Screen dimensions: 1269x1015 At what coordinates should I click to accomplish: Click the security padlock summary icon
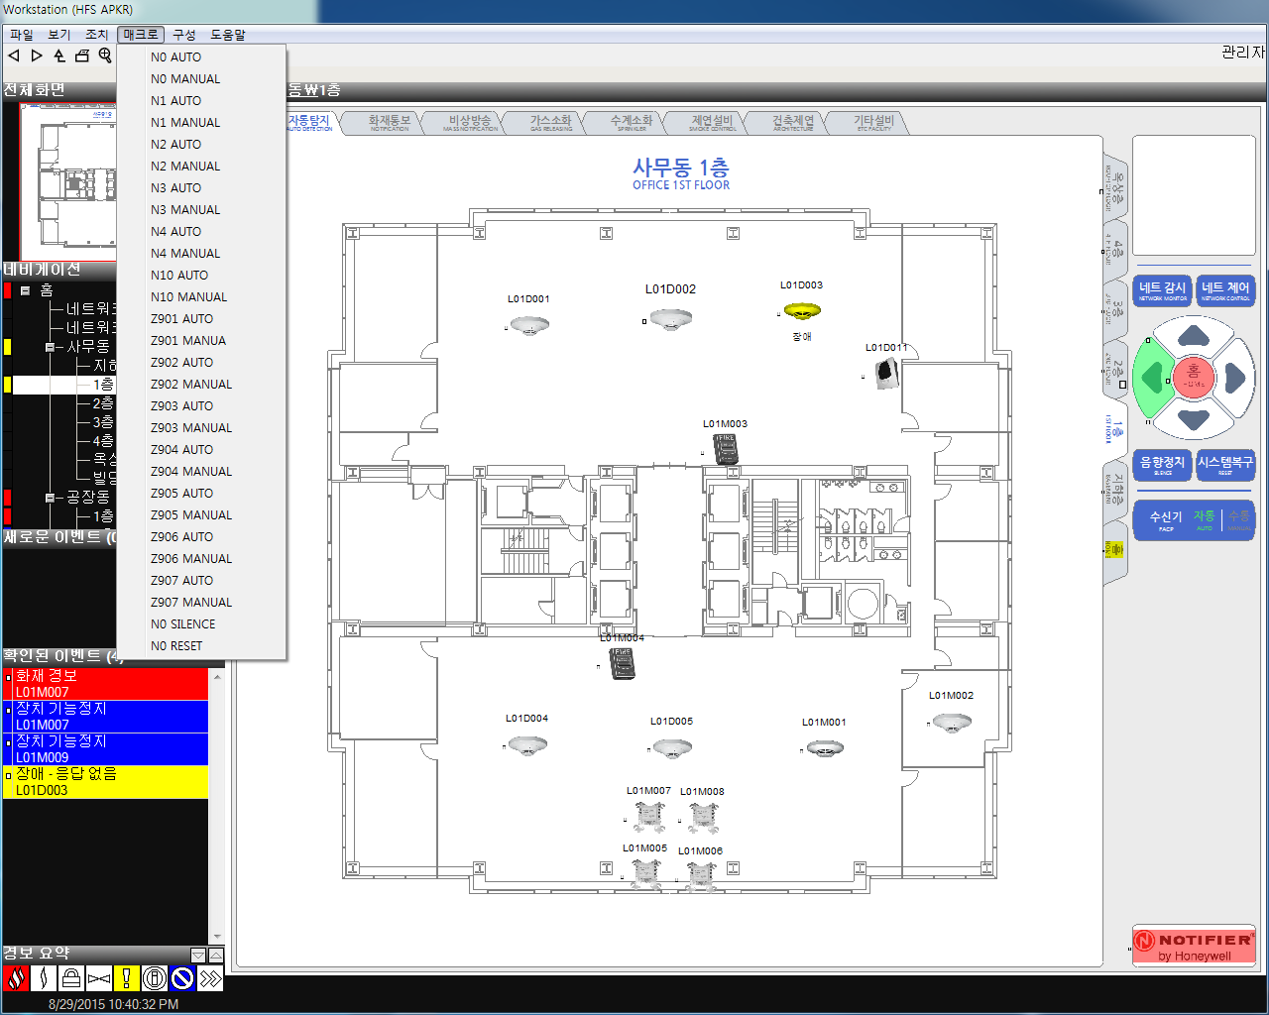pyautogui.click(x=70, y=979)
